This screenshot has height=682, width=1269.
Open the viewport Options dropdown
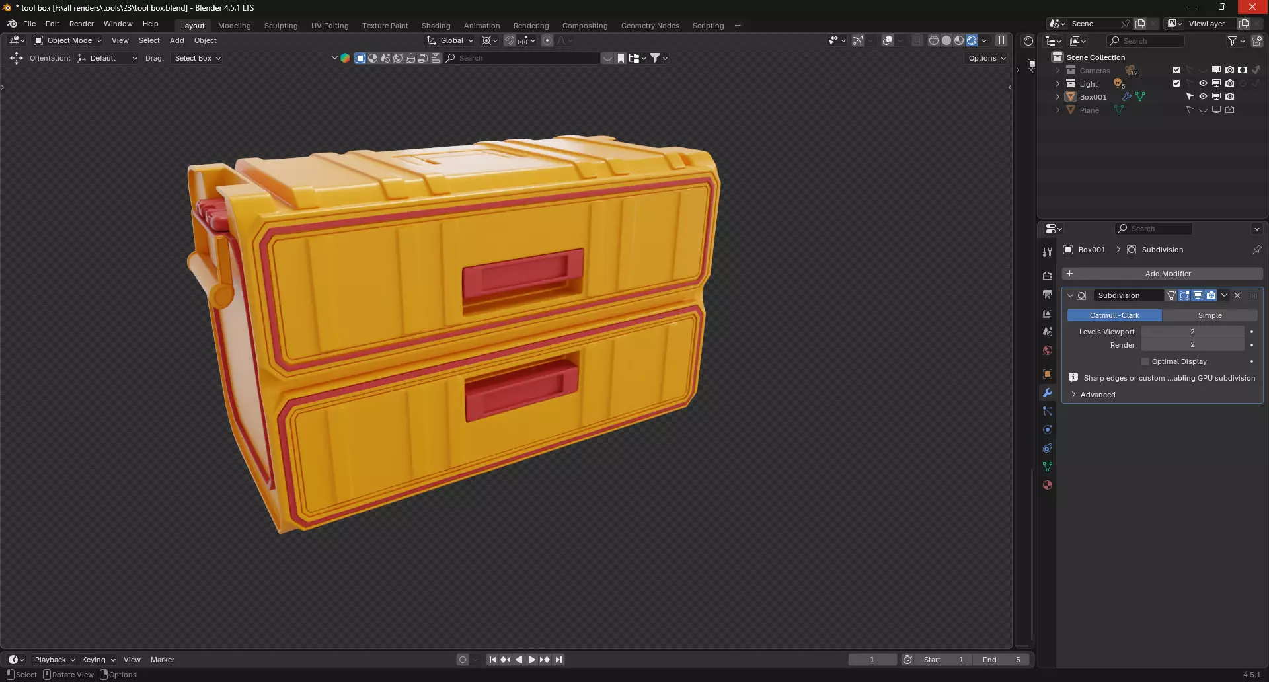click(987, 58)
